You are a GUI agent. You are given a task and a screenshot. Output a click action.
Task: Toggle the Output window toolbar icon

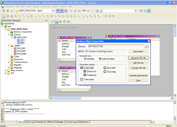[x=62, y=11]
